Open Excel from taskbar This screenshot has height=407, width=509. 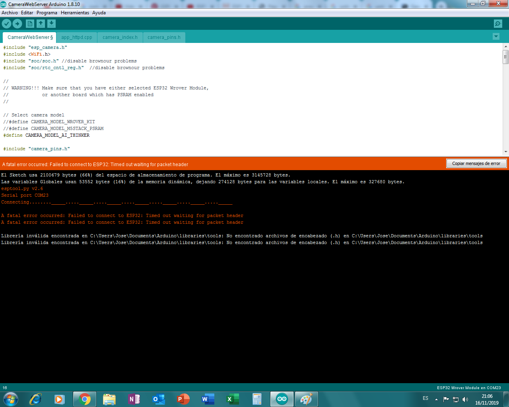(x=233, y=399)
